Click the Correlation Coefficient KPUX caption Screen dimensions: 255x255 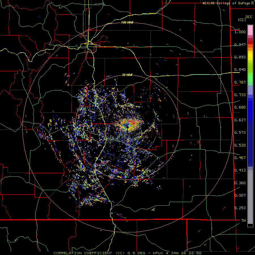click(127, 253)
